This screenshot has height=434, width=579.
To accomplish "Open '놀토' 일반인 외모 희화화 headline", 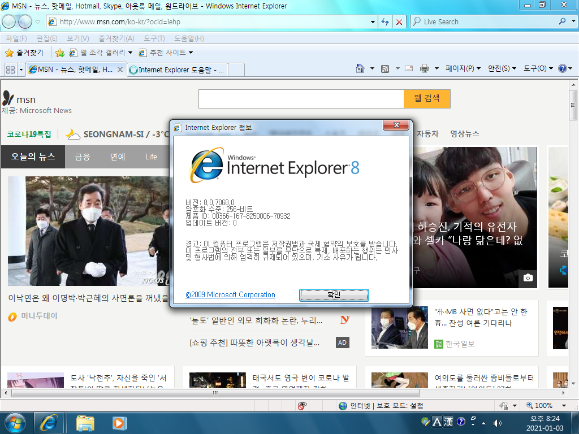I will point(256,321).
